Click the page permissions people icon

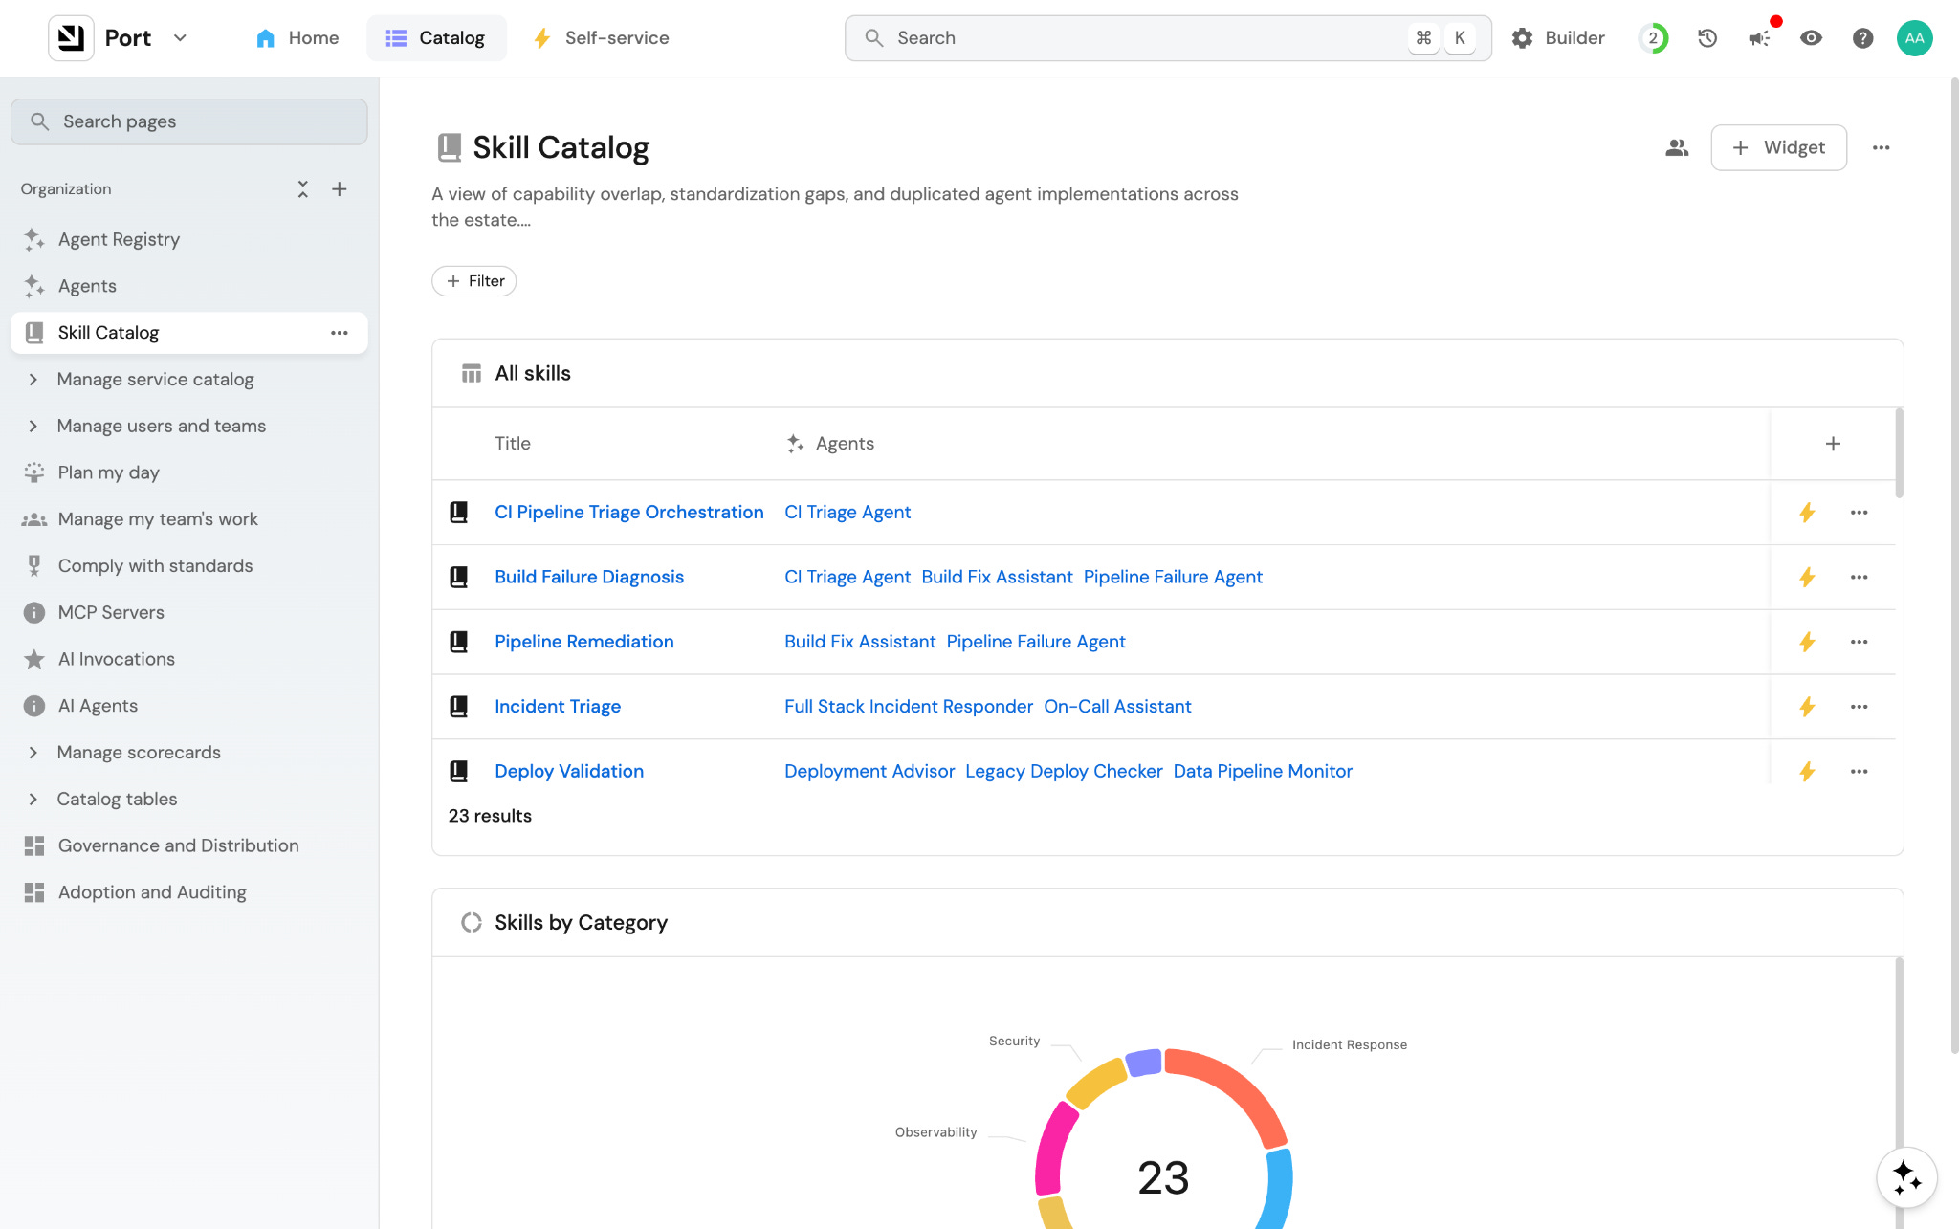(x=1677, y=147)
